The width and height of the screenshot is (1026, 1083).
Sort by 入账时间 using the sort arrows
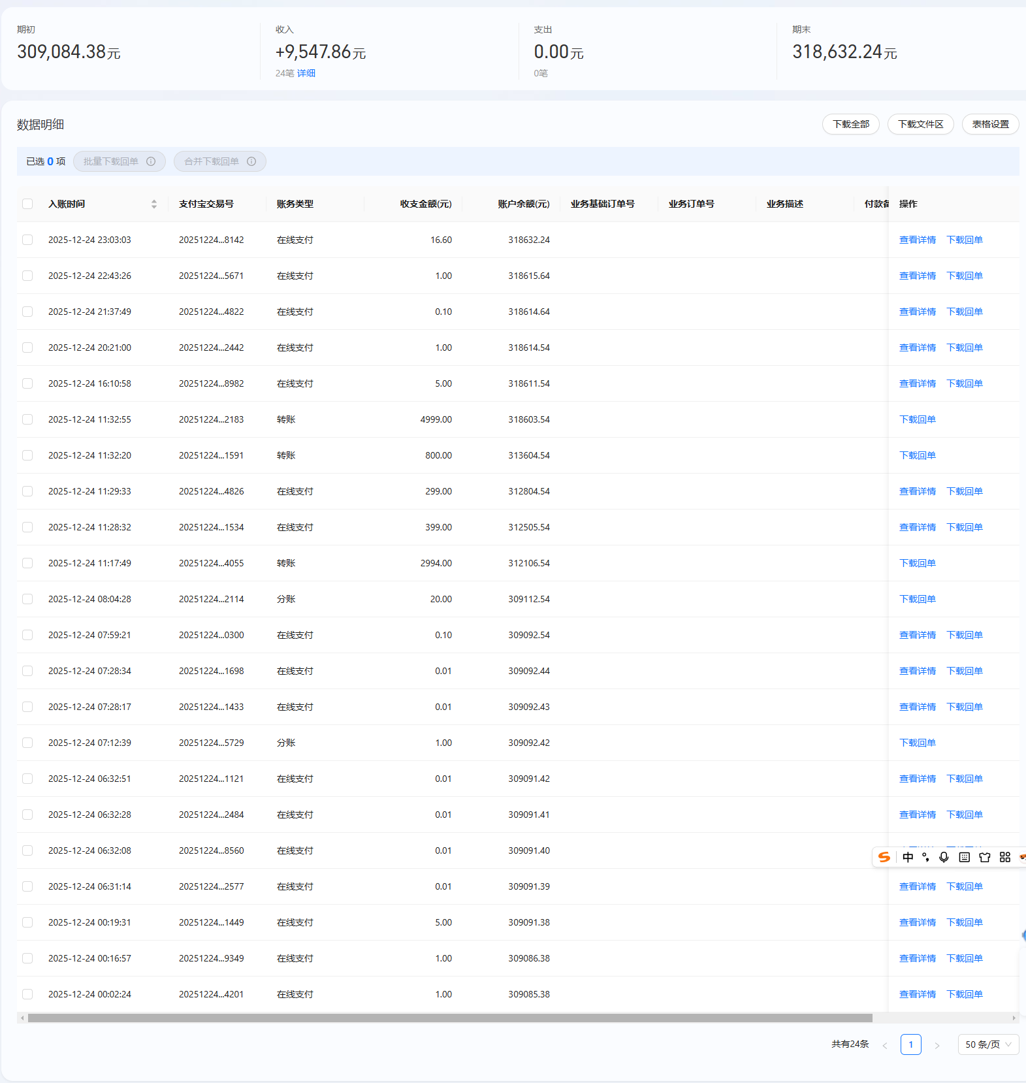tap(154, 204)
